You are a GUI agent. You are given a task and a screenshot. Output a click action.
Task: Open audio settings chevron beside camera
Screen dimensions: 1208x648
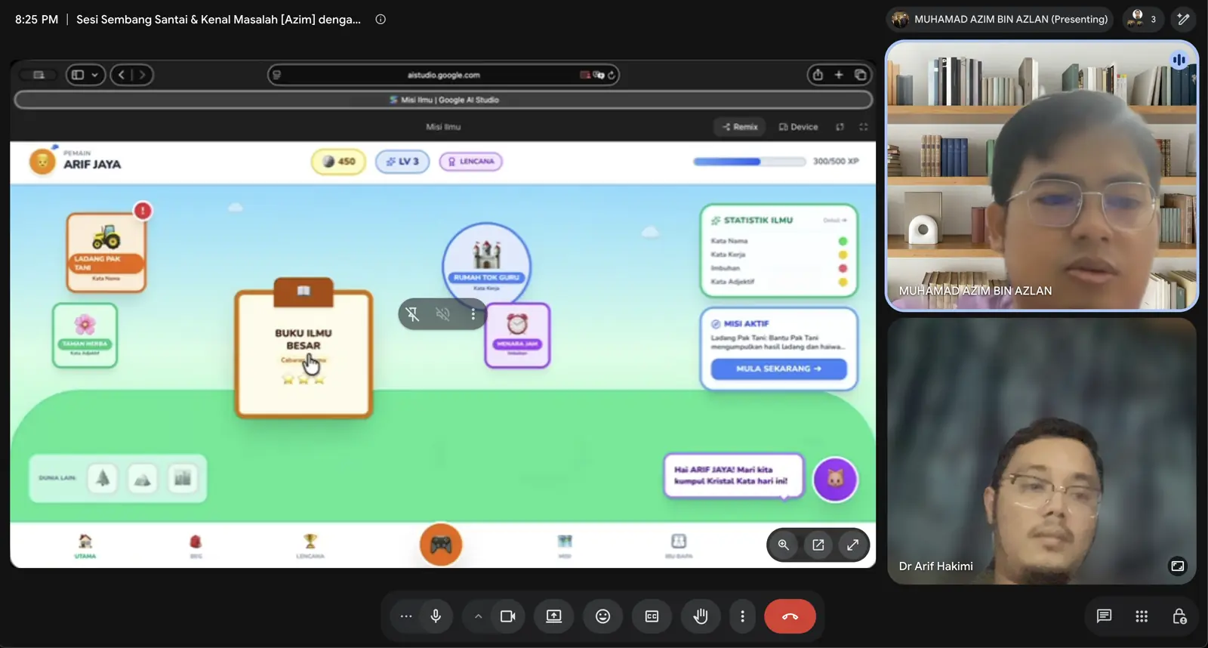tap(478, 616)
